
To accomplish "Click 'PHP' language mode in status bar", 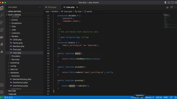I will tap(166, 97).
